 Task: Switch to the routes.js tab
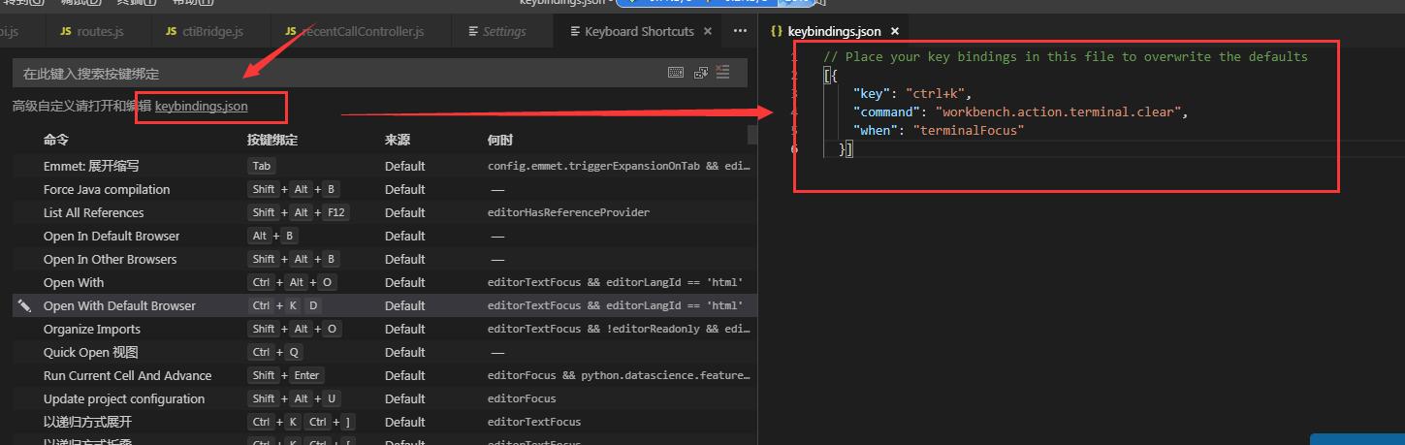click(91, 31)
